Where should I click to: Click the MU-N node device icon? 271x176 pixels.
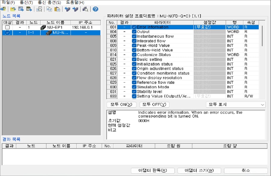(48, 33)
